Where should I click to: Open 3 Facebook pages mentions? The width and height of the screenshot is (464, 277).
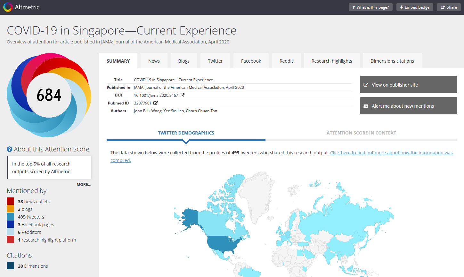click(36, 225)
